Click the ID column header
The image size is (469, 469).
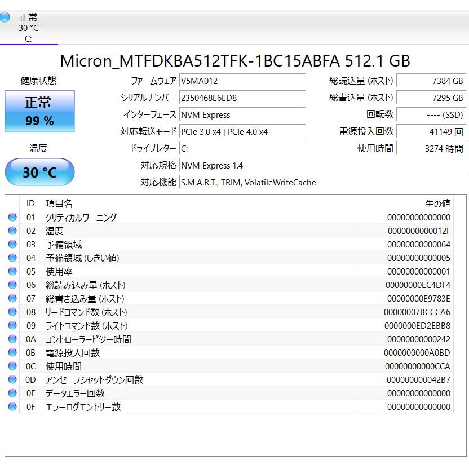click(x=30, y=203)
